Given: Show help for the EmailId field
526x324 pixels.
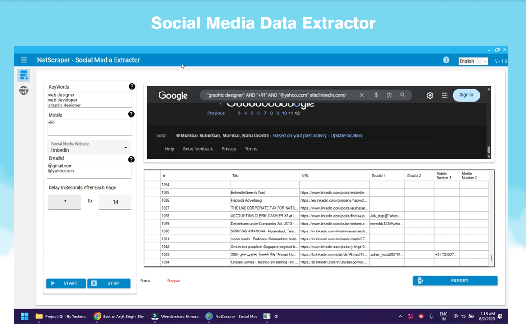Looking at the screenshot, I should (x=131, y=160).
